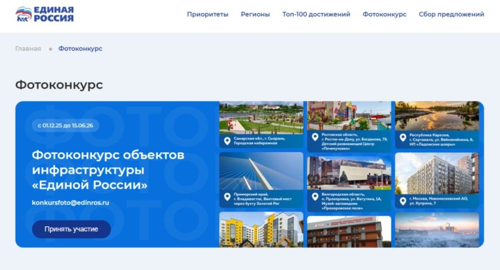Screen dimensions: 500x270
Task: Open the snowy winter landscape thumbnail
Action: click(436, 229)
